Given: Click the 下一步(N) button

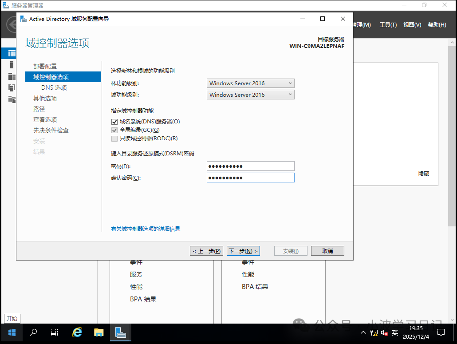Looking at the screenshot, I should (243, 250).
